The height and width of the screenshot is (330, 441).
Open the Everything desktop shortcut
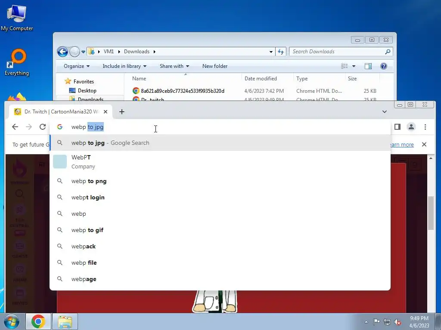click(x=17, y=62)
